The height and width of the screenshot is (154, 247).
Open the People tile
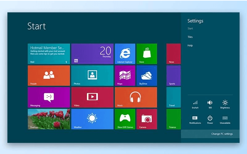tap(49, 76)
